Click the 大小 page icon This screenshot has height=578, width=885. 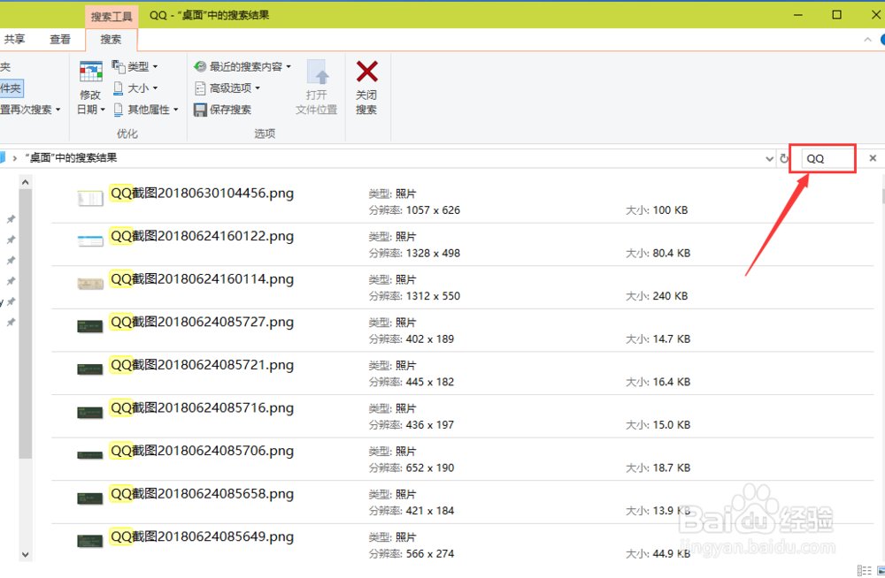(x=118, y=88)
